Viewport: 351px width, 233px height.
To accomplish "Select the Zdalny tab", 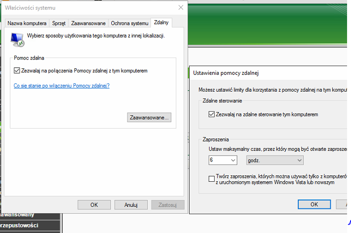I will [161, 22].
